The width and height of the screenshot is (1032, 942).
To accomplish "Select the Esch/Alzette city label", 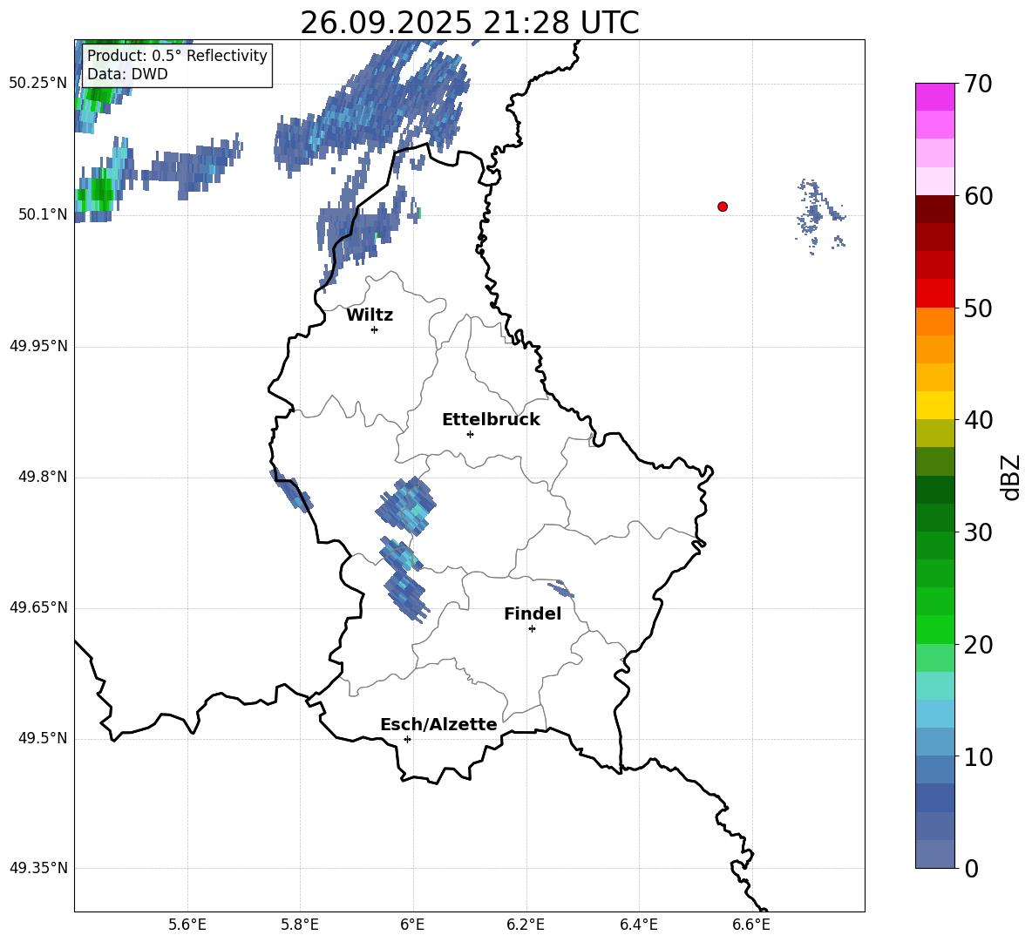I will (x=438, y=724).
